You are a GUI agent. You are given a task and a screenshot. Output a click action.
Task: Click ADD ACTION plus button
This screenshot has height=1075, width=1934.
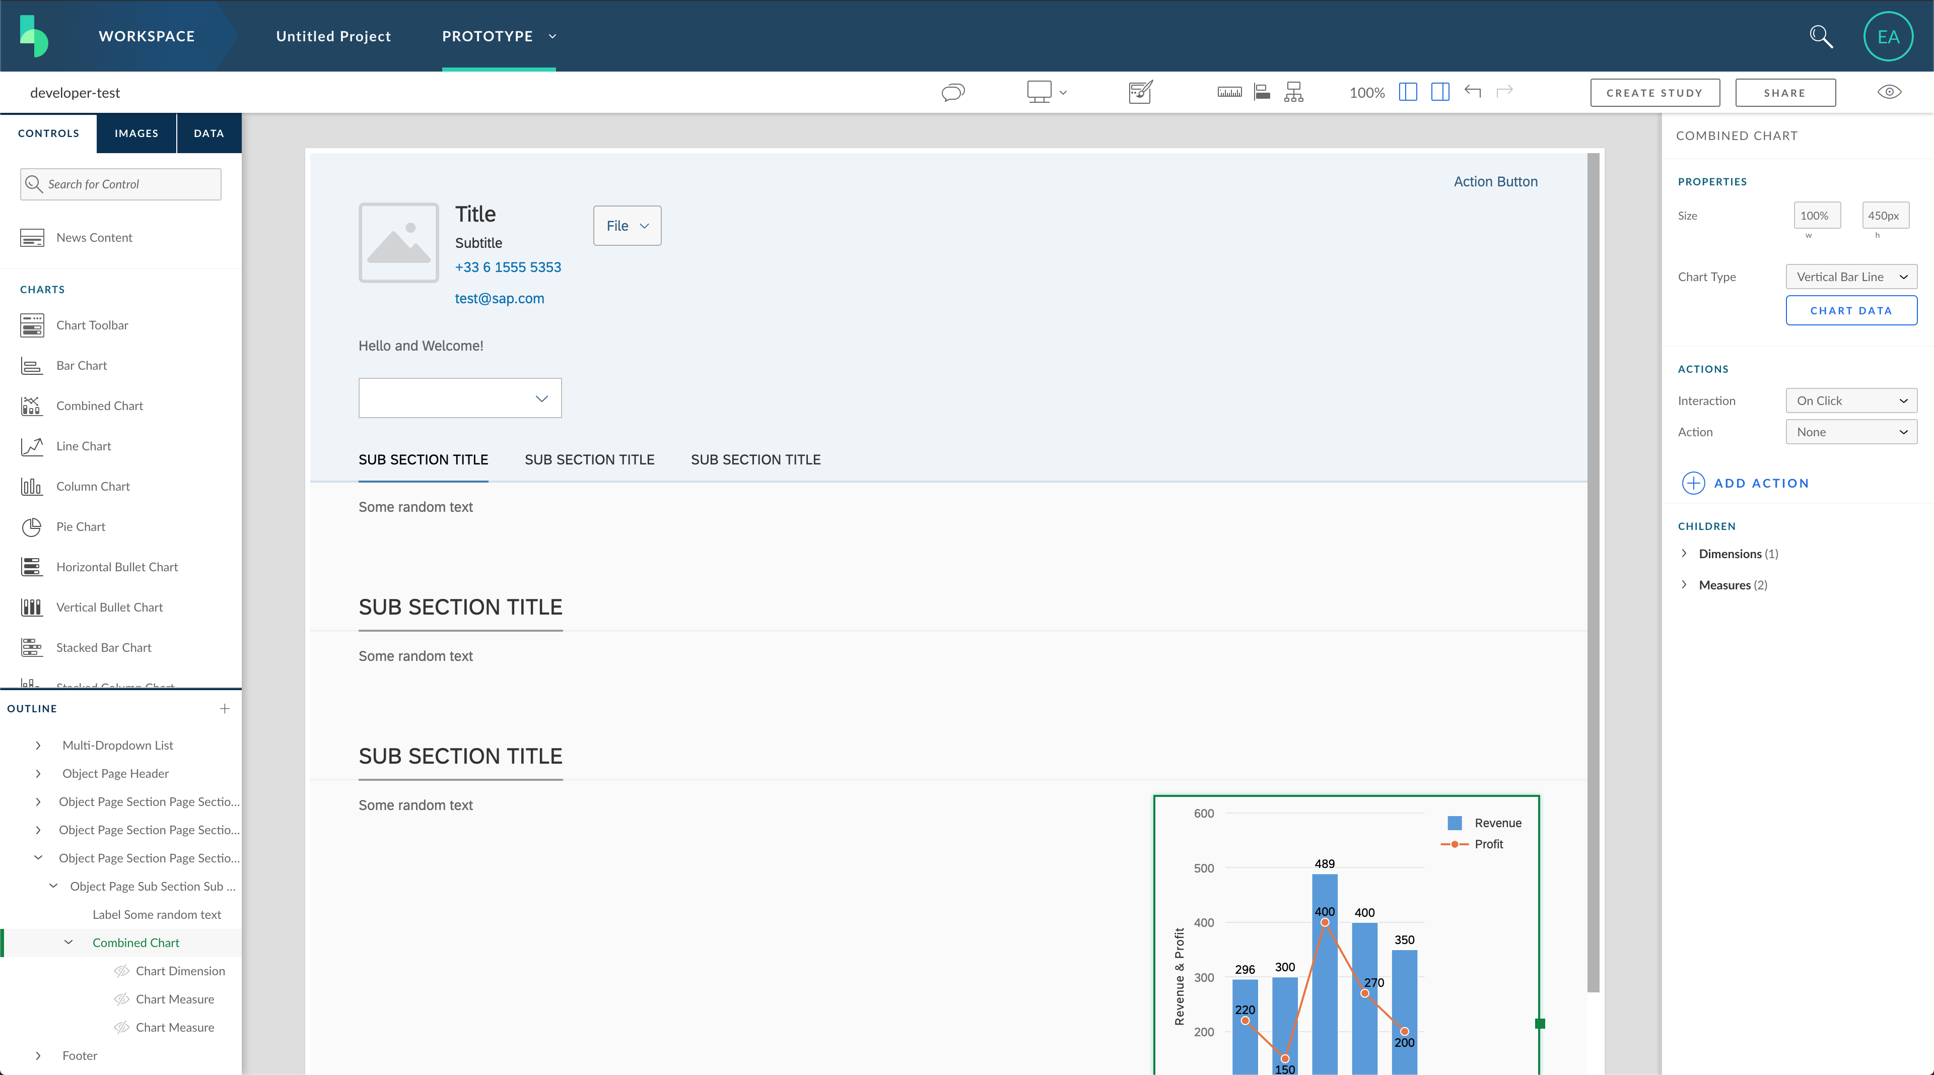tap(1693, 484)
